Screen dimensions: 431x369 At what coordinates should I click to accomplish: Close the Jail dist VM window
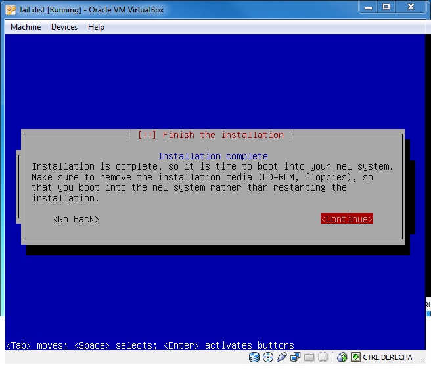pyautogui.click(x=411, y=7)
